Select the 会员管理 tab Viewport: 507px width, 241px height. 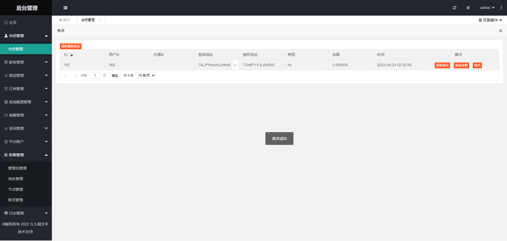coord(88,20)
